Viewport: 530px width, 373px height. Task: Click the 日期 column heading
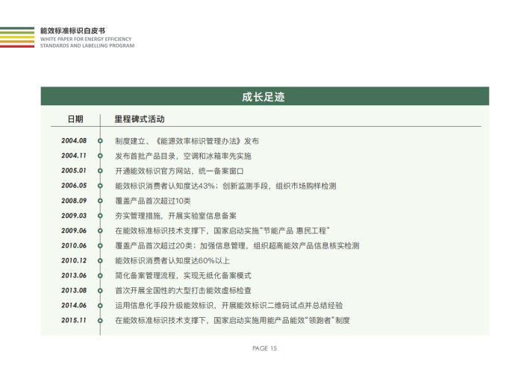tap(75, 119)
